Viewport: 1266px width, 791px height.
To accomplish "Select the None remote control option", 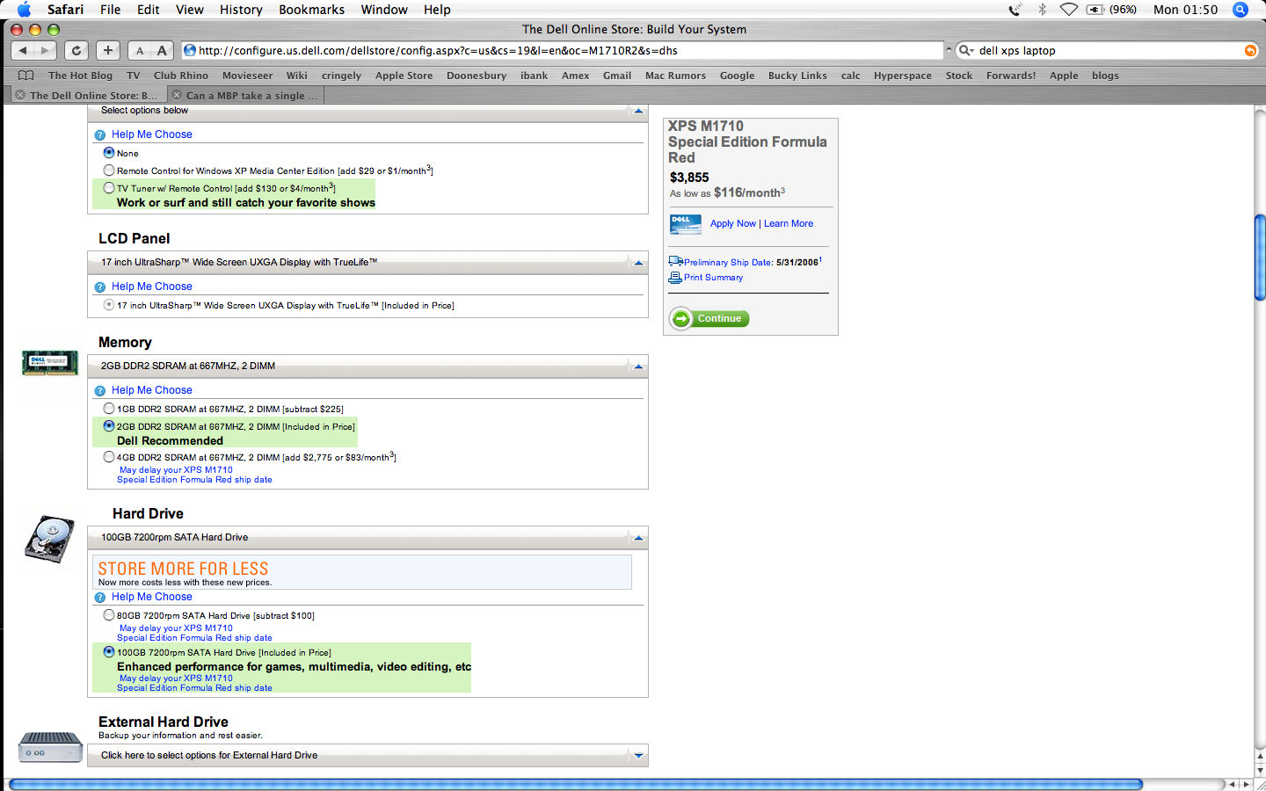I will (x=109, y=153).
